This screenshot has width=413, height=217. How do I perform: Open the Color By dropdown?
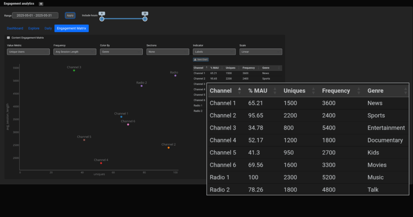coord(121,52)
